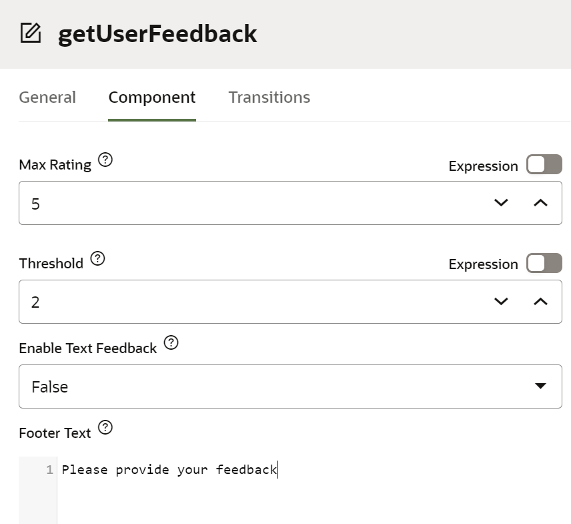The height and width of the screenshot is (524, 571).
Task: Open the Enable Text Feedback dropdown
Action: [x=290, y=386]
